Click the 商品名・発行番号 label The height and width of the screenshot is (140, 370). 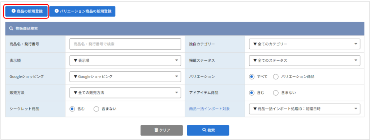coord(24,44)
